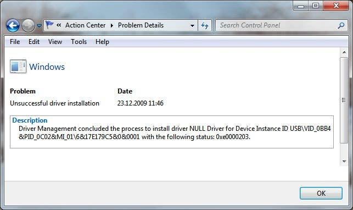
Task: Click 'Unsuccessful driver installation' text
Action: coord(54,103)
